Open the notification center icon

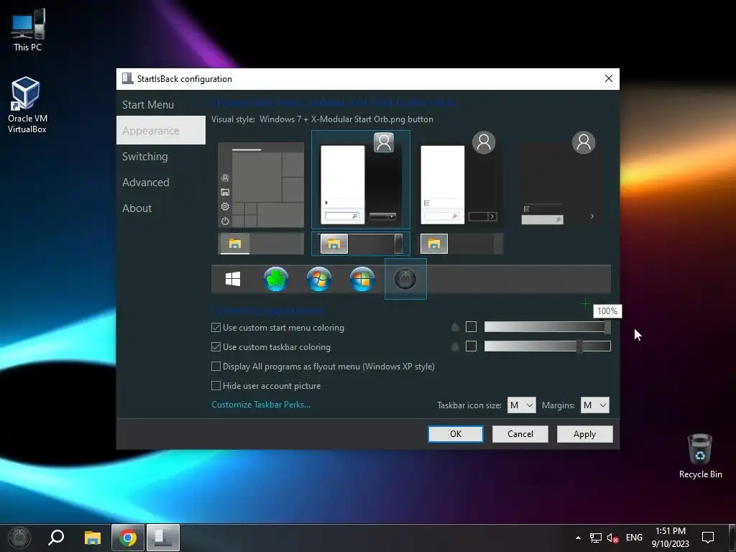coord(708,538)
